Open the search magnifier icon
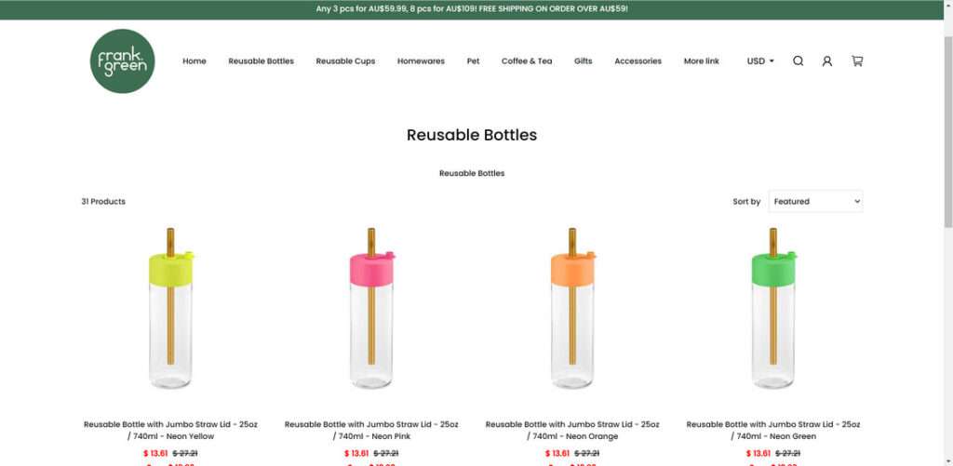 798,60
